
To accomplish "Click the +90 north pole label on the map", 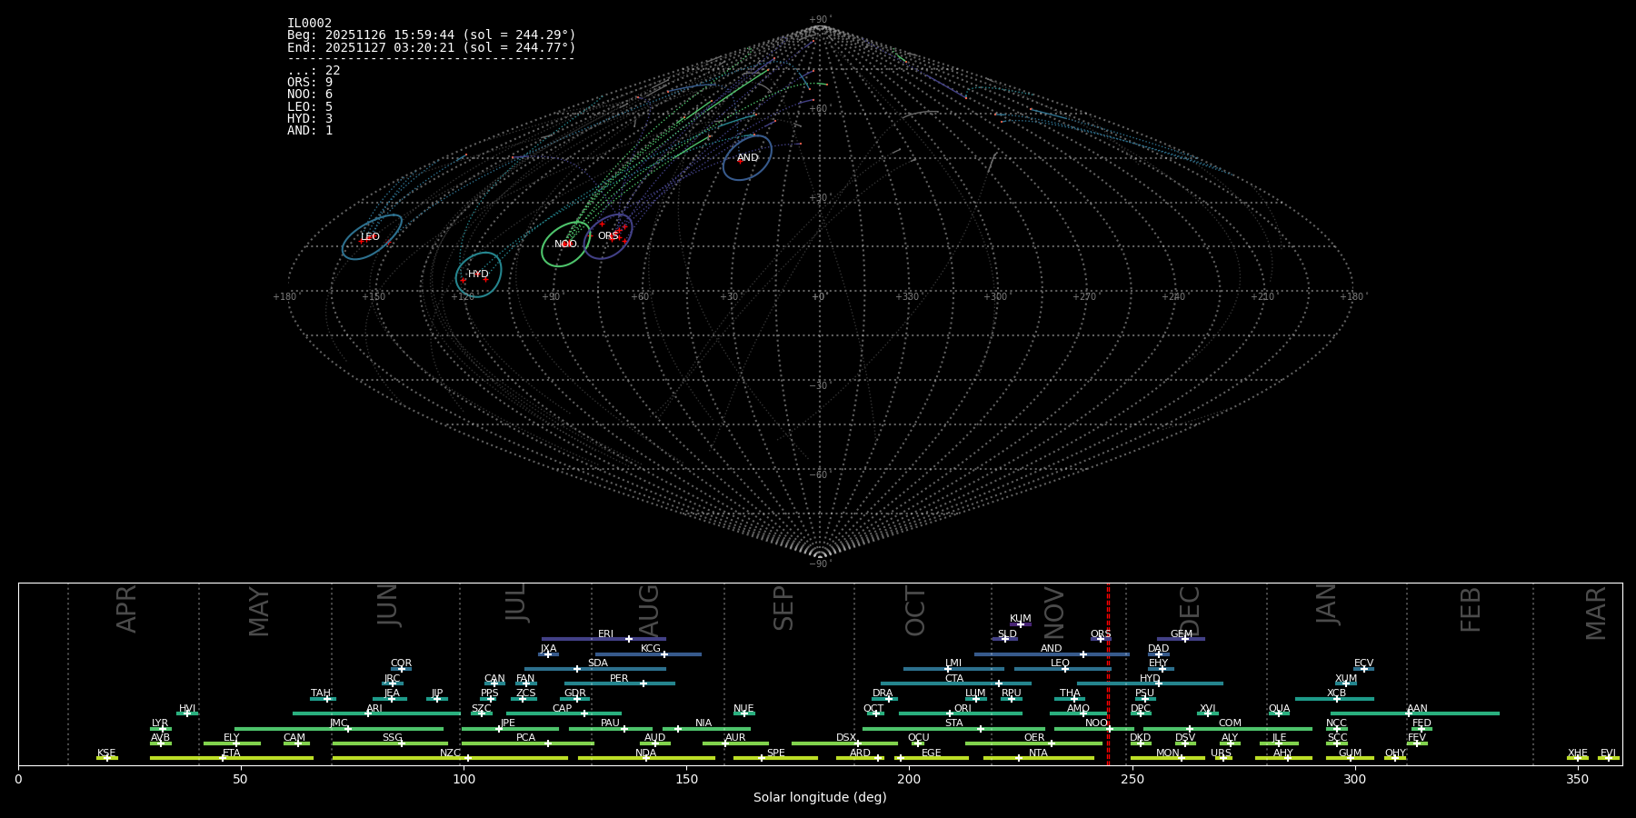I will (819, 20).
